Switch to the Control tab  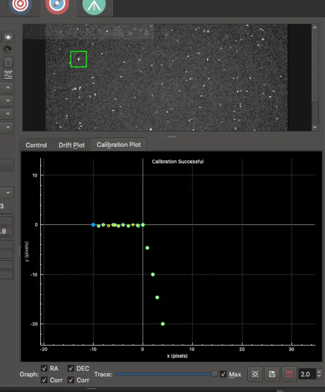click(x=36, y=145)
